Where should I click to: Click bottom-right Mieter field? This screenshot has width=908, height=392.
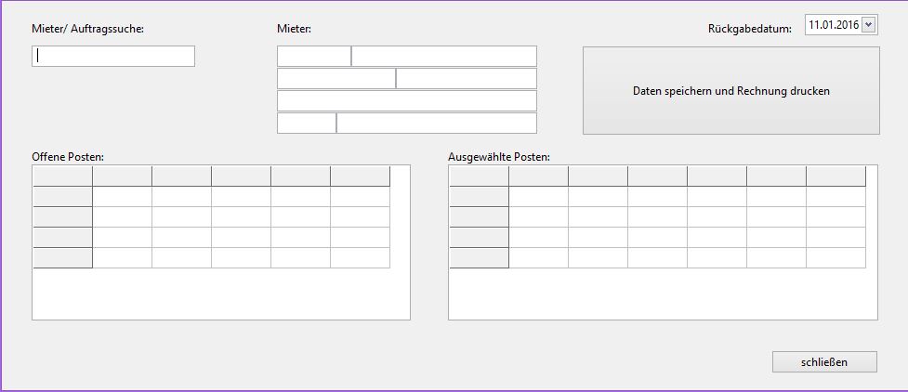pyautogui.click(x=437, y=124)
